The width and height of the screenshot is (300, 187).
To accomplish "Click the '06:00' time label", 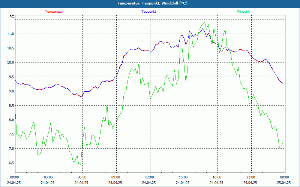I will coord(82,177).
